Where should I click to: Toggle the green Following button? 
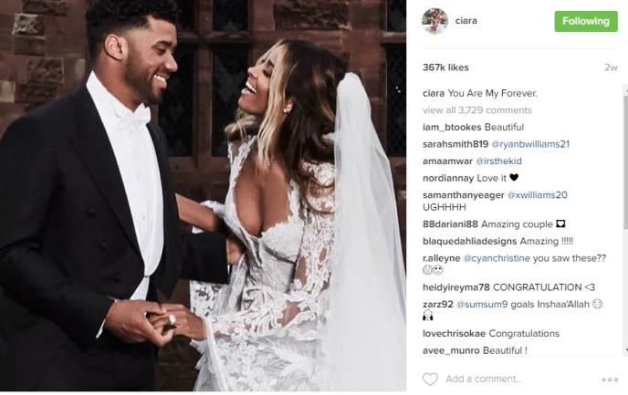586,21
